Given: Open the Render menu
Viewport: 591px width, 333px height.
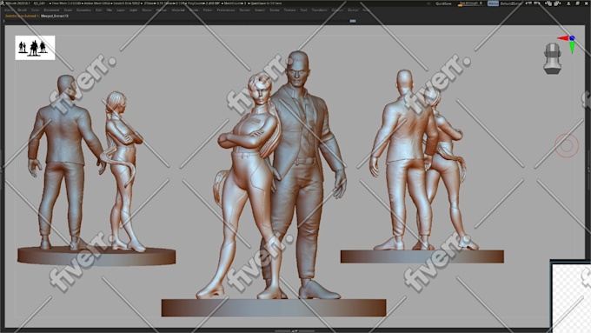Looking at the screenshot, I should 245,10.
